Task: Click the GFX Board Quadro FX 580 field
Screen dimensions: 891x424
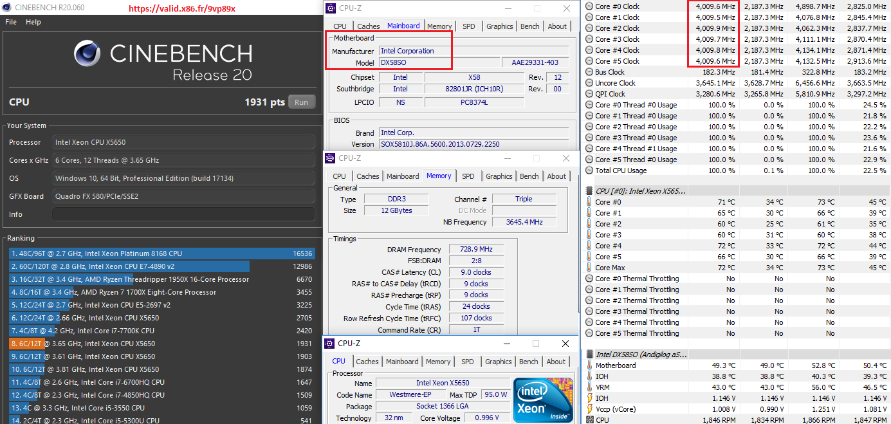Action: (184, 196)
